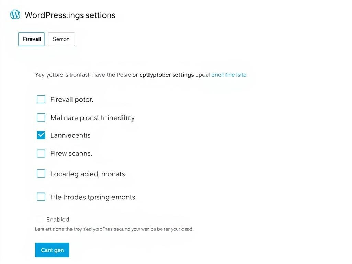
Task: Enable Firew scanns
Action: tap(41, 153)
